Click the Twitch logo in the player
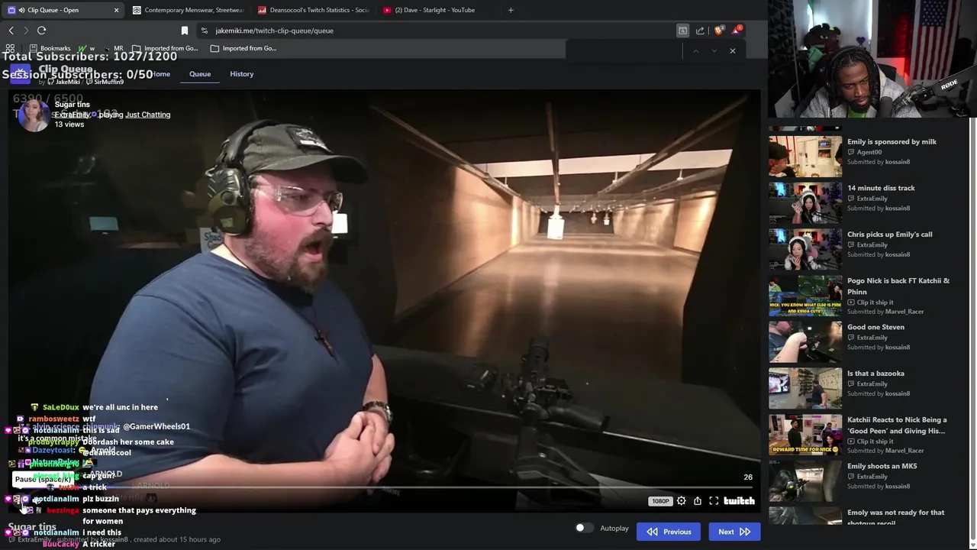Viewport: 977px width, 550px height. (739, 501)
